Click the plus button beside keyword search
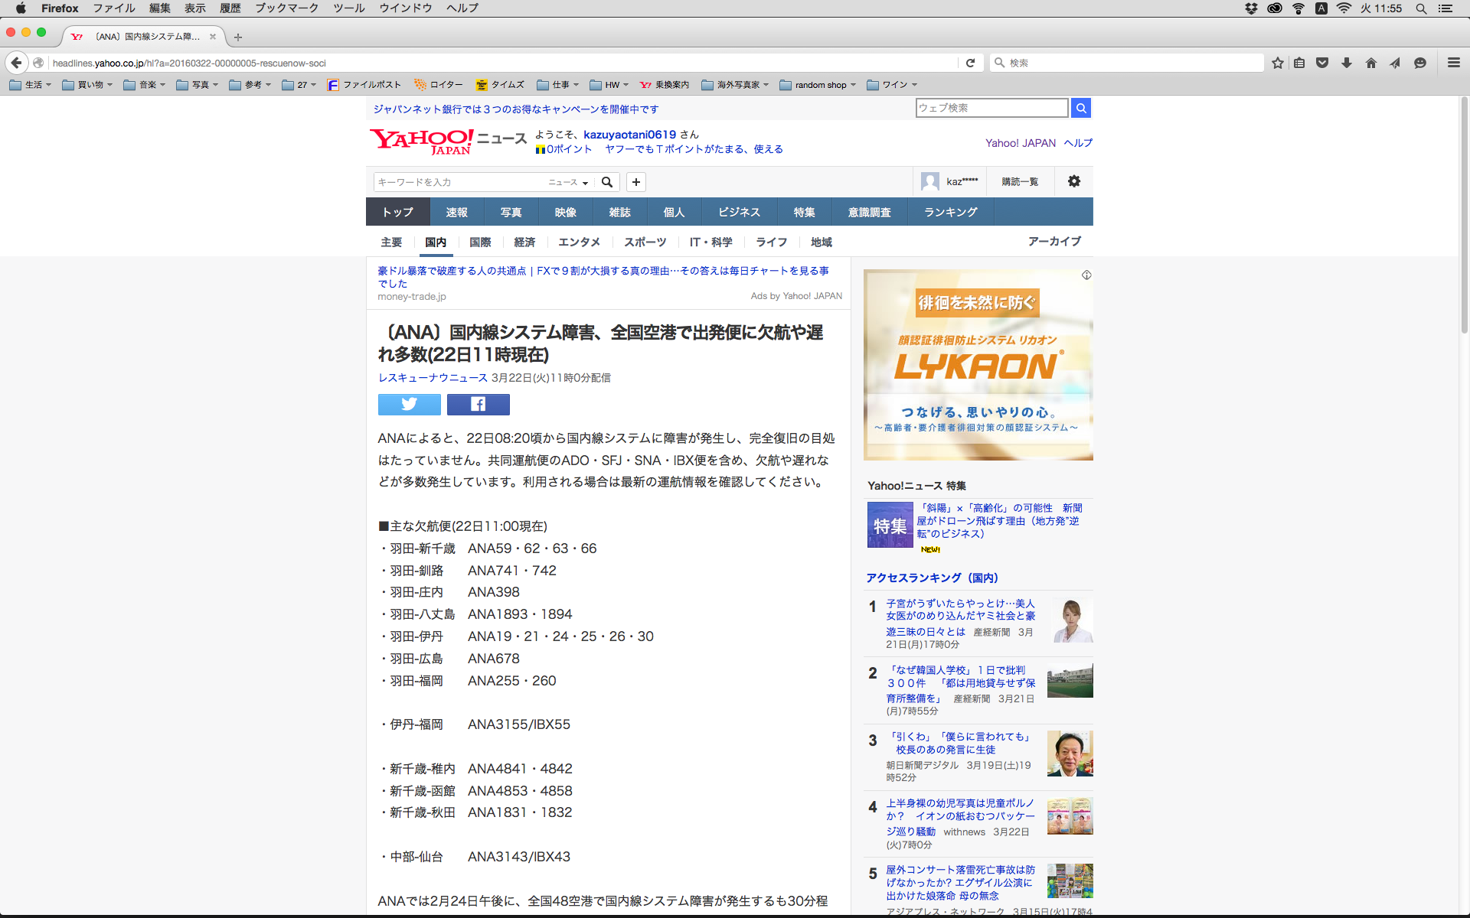The width and height of the screenshot is (1470, 918). click(635, 182)
